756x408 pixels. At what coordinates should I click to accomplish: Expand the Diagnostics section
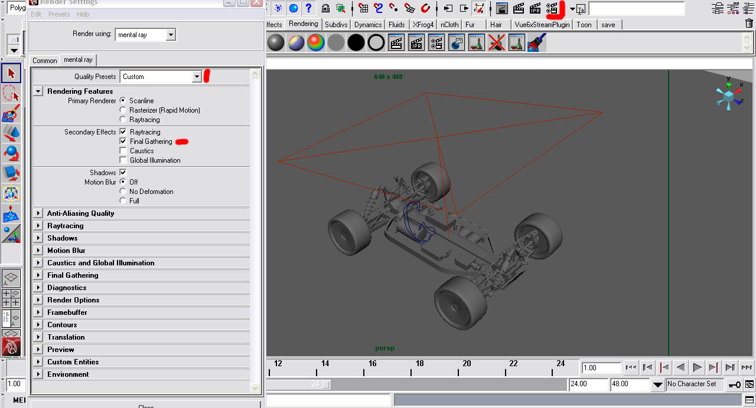[x=38, y=288]
